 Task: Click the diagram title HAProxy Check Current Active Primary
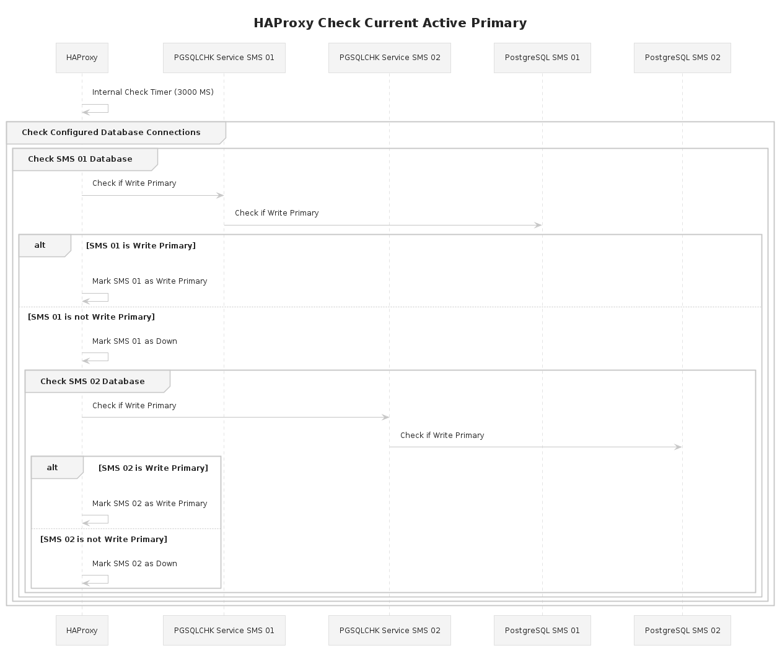click(390, 24)
